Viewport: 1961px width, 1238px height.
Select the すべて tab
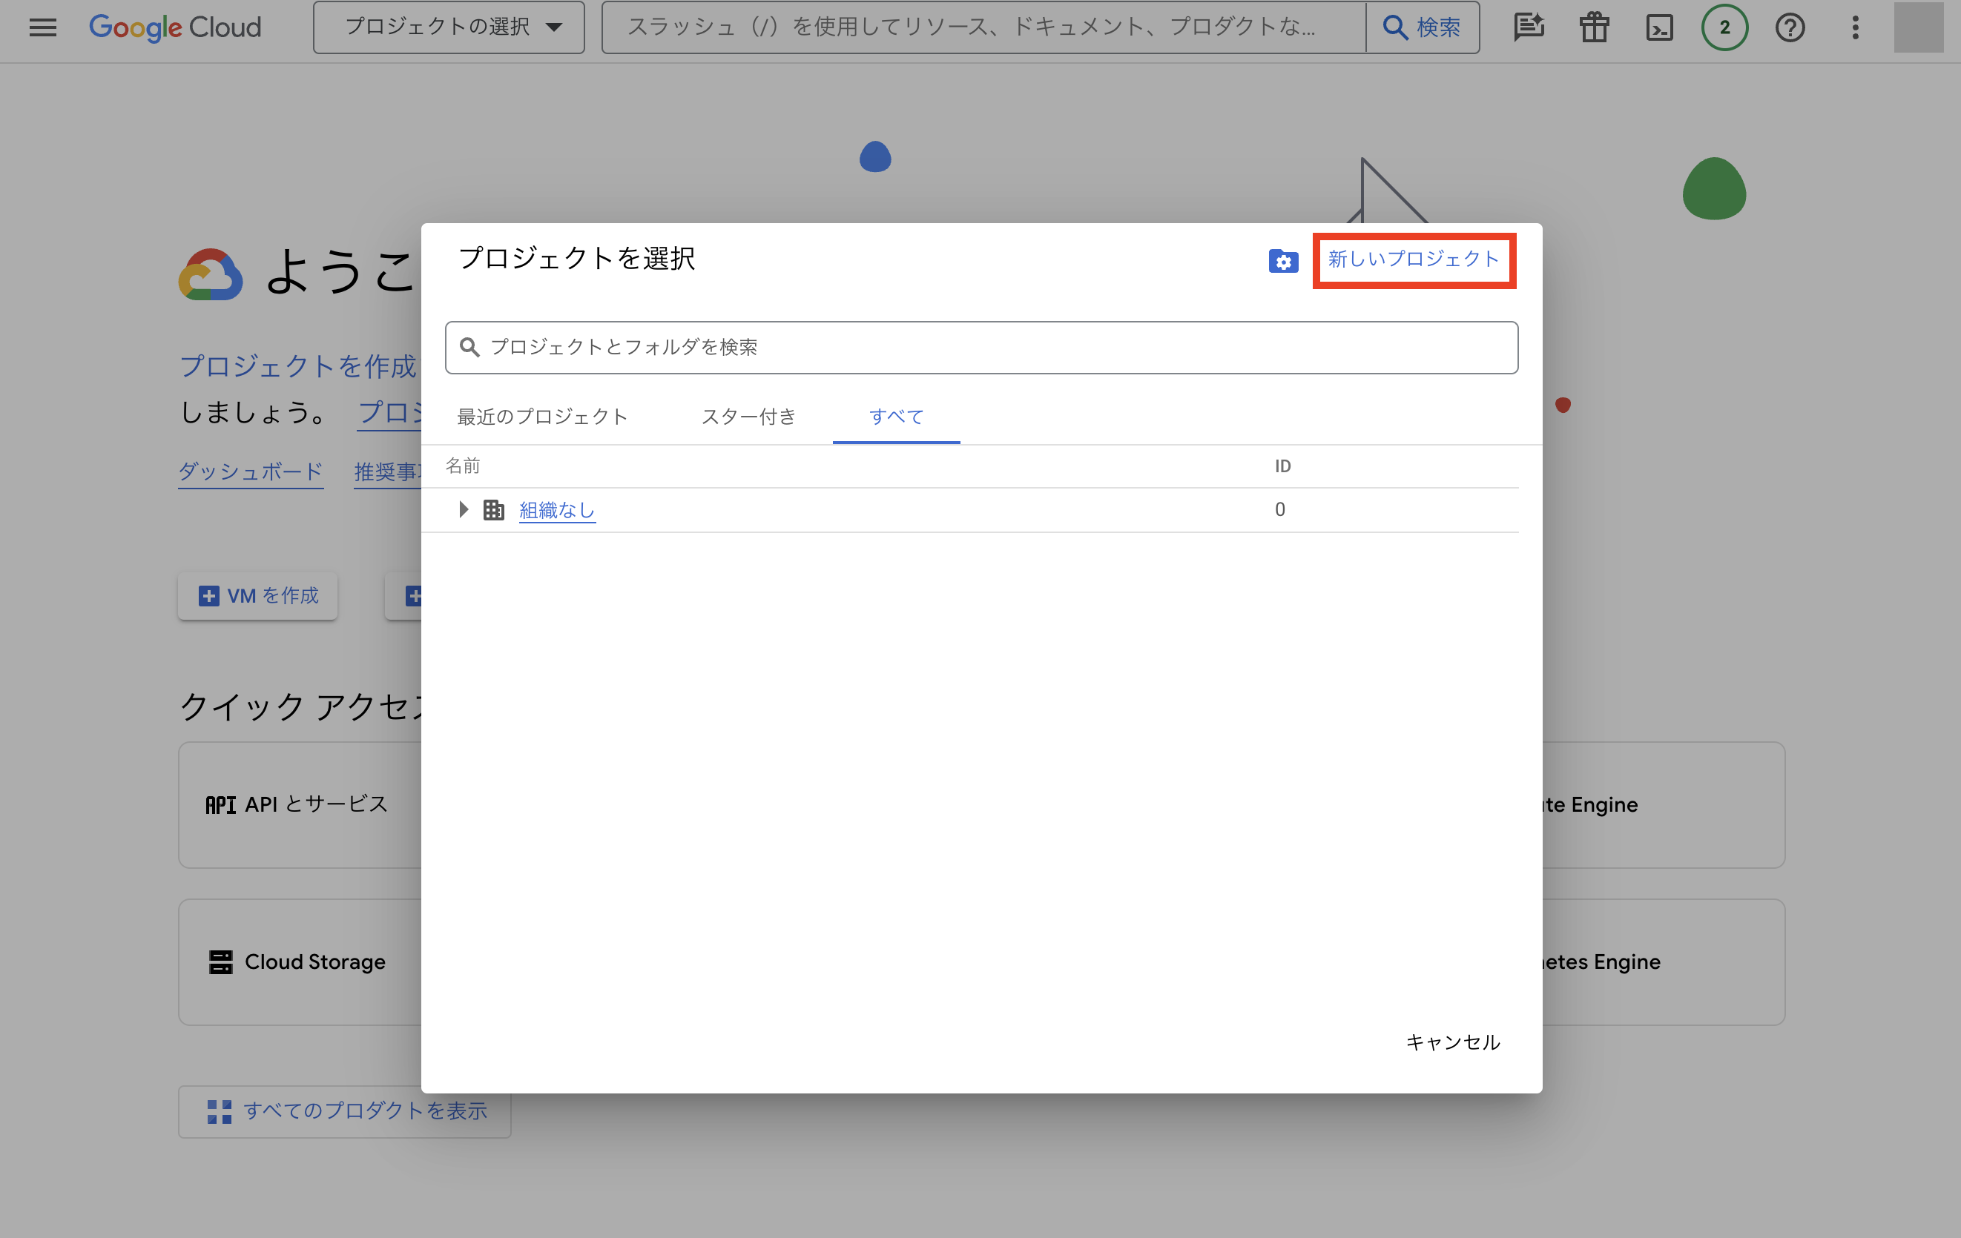(896, 417)
